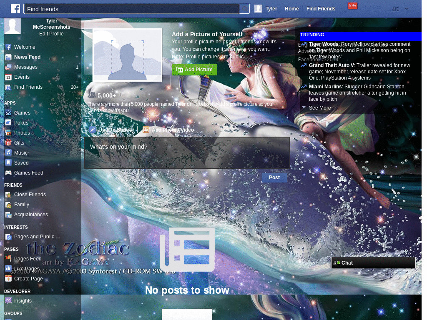Viewport: 427px width, 320px height.
Task: Click the Facebook logo icon
Action: [15, 9]
